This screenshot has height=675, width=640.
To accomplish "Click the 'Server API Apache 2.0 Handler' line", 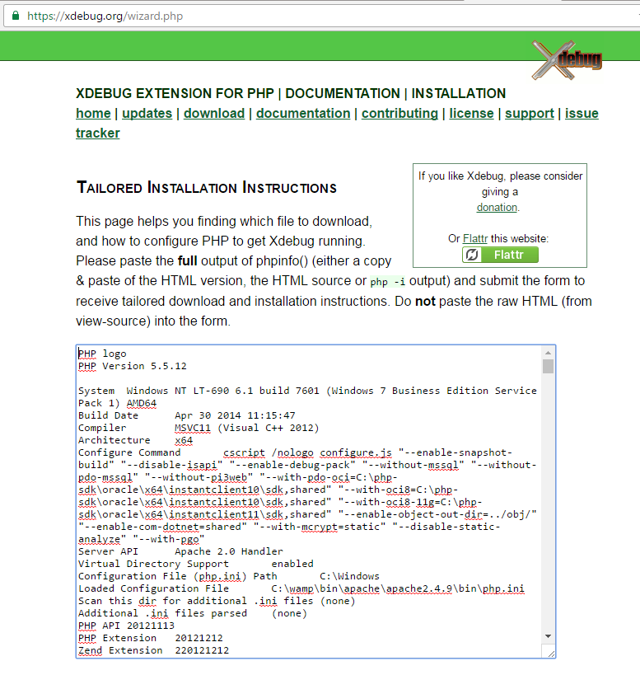I will point(180,551).
